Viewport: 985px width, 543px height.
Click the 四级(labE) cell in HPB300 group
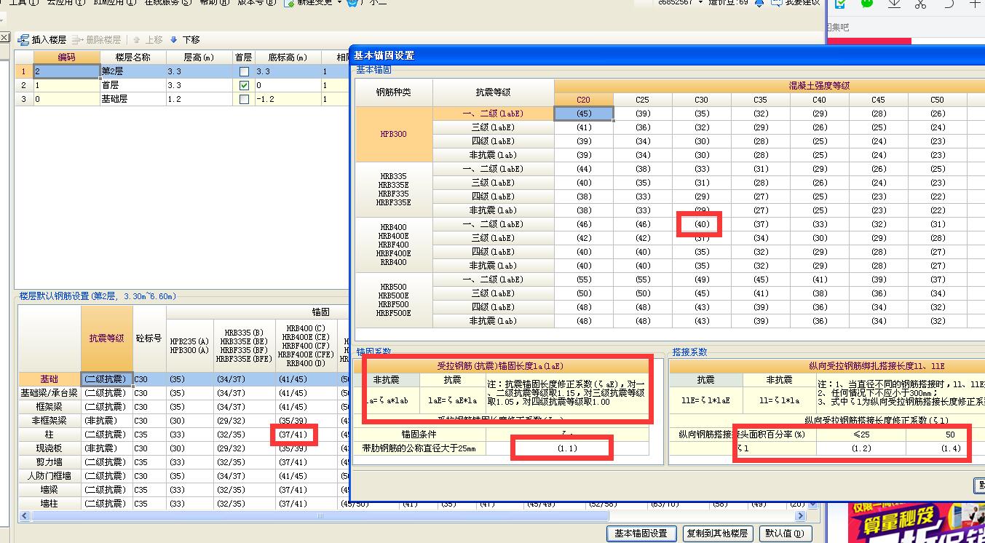click(x=493, y=141)
